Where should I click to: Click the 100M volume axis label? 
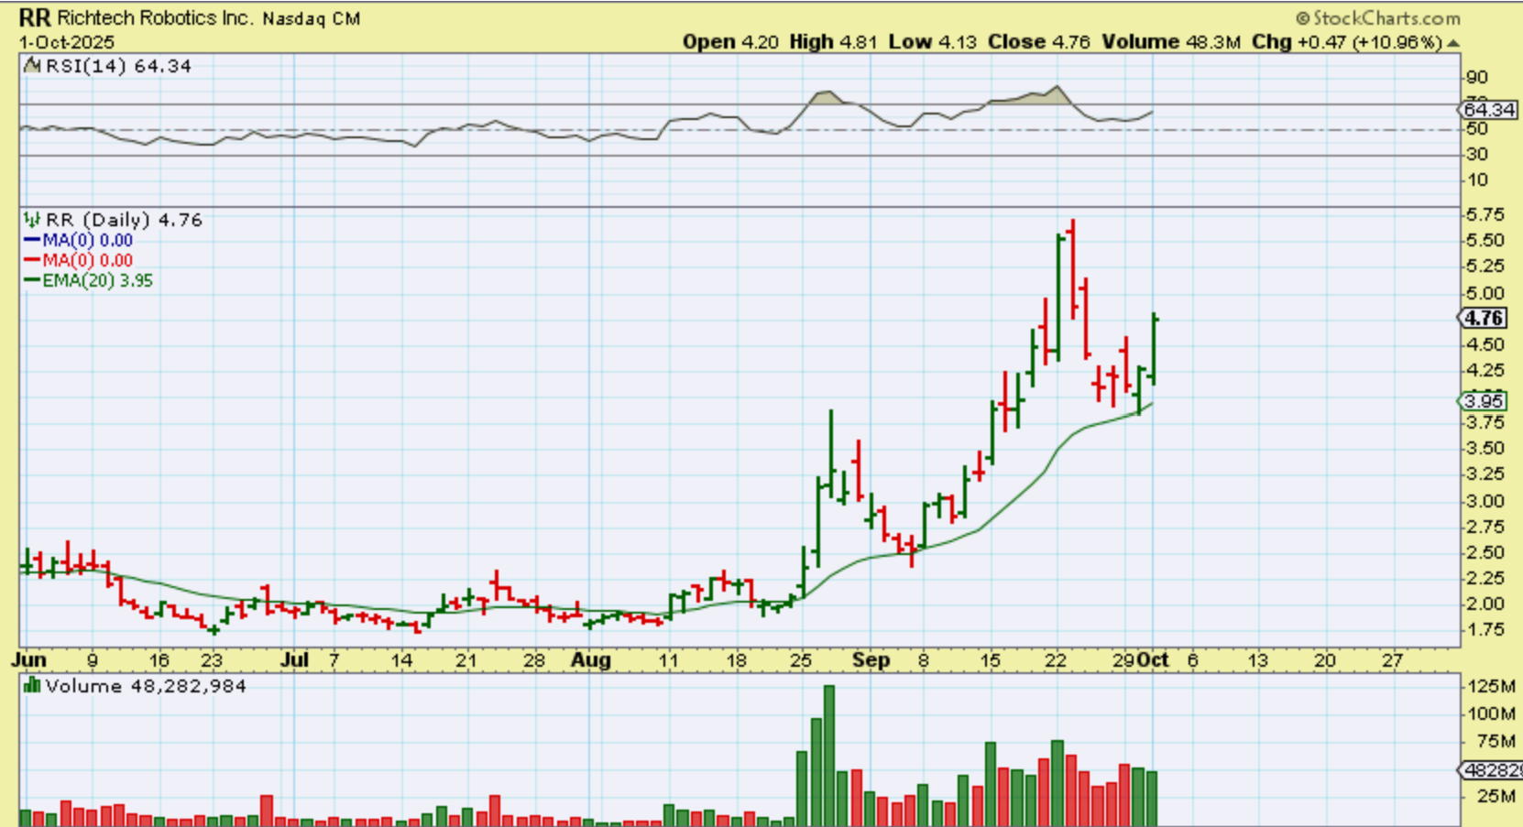(1491, 714)
